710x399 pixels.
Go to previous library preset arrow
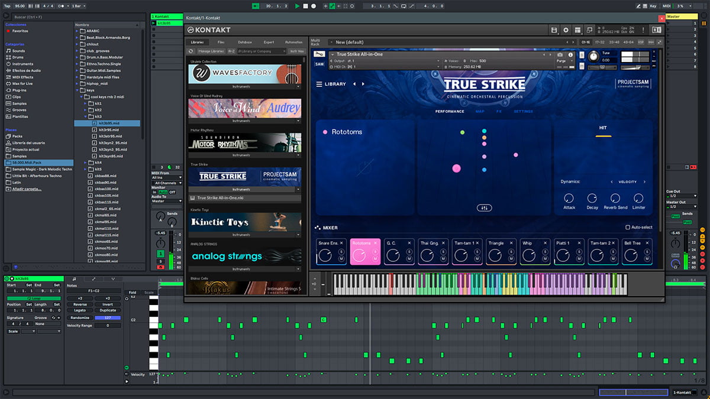(354, 84)
